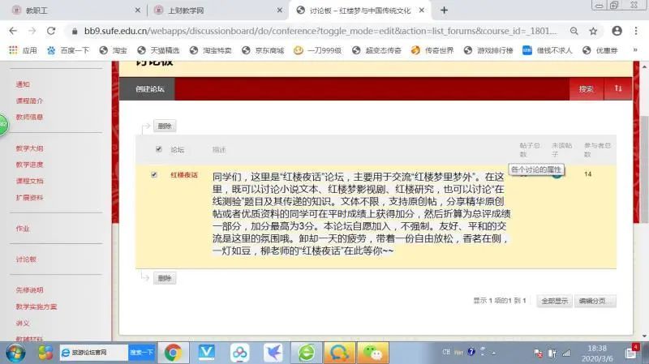Click the Windows Start button
Image resolution: width=649 pixels, height=364 pixels.
15,353
